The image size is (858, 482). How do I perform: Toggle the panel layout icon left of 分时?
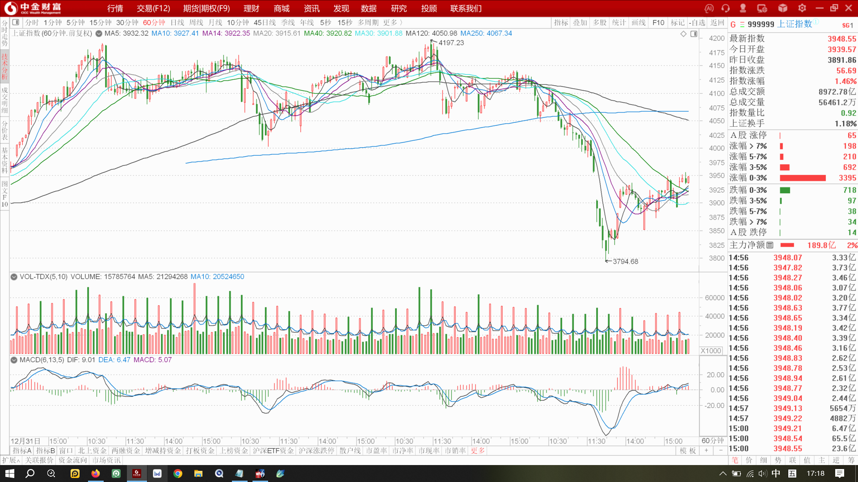coord(16,22)
